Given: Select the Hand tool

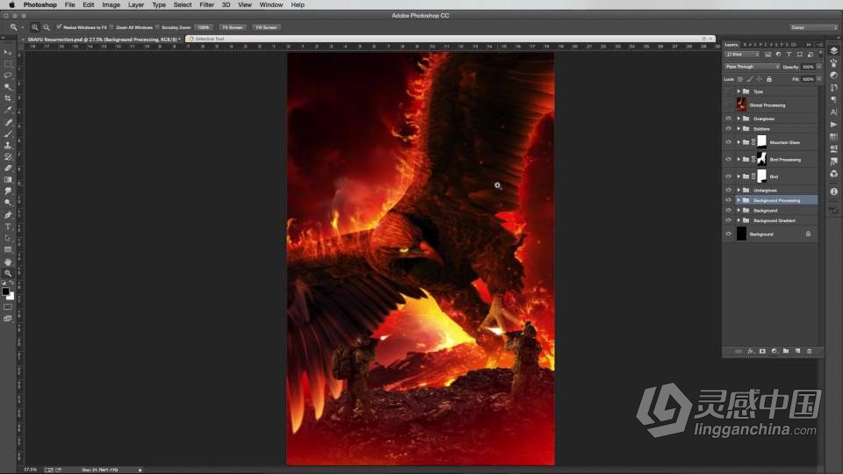Looking at the screenshot, I should click(x=8, y=262).
